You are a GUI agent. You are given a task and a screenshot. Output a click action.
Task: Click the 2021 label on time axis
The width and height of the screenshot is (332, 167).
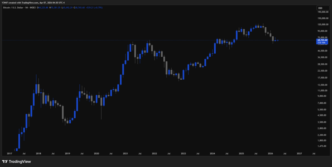pyautogui.click(x=125, y=154)
